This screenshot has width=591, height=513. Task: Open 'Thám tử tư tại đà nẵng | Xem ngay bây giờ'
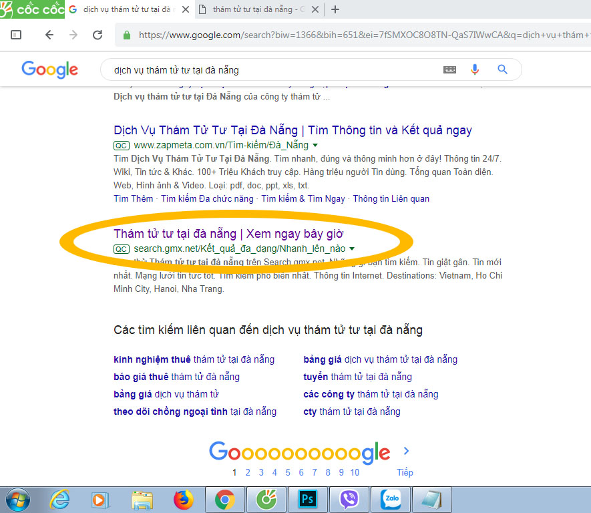[x=228, y=234]
